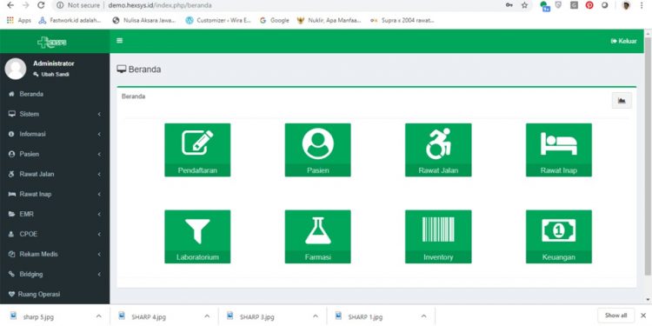Image resolution: width=652 pixels, height=326 pixels.
Task: Click the chart icon button in Beranda panel
Action: [622, 101]
